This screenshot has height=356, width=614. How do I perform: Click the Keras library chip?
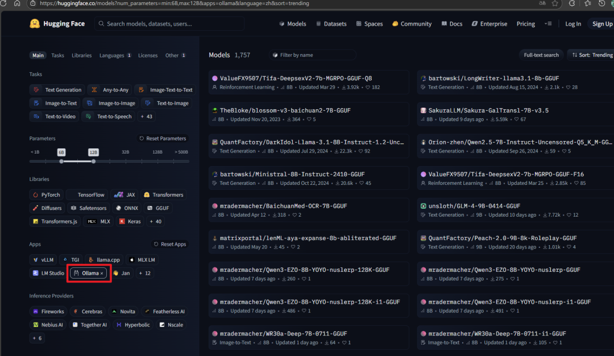click(x=130, y=221)
